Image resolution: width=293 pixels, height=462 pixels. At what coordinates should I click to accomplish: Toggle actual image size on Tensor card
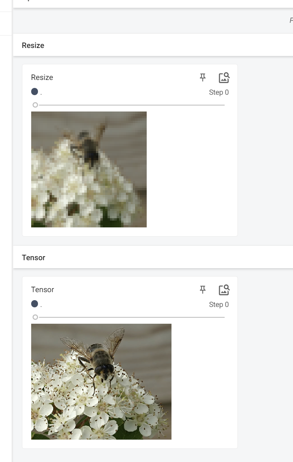tap(224, 290)
